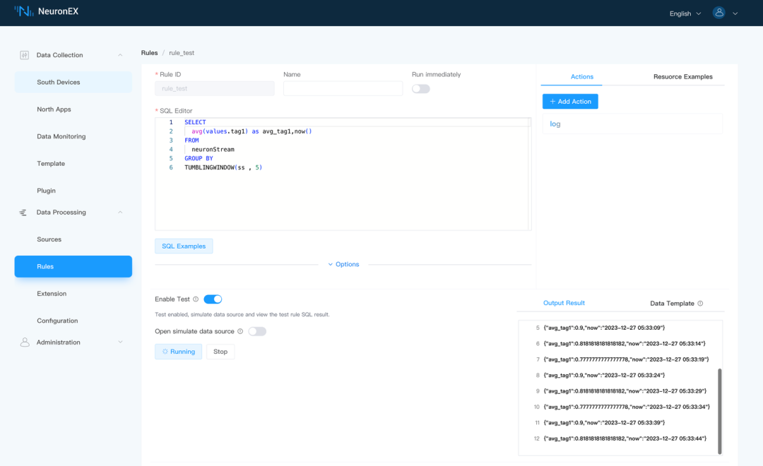Open the Sources menu item
The width and height of the screenshot is (763, 466).
pyautogui.click(x=73, y=239)
